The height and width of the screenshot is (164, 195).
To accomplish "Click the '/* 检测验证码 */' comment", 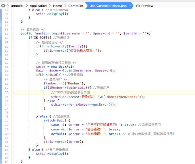I will point(49,43).
